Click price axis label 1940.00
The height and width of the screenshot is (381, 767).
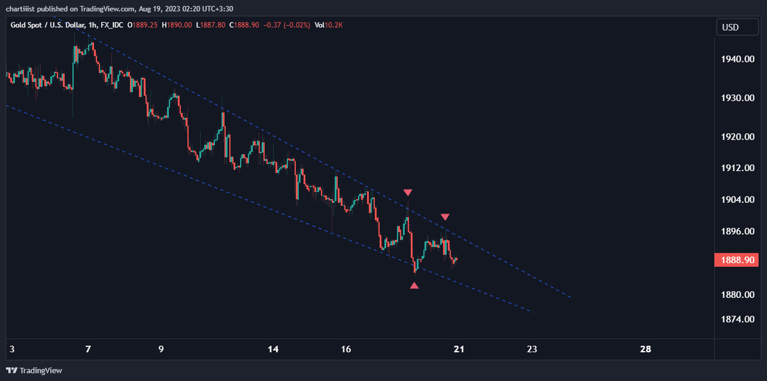click(738, 59)
